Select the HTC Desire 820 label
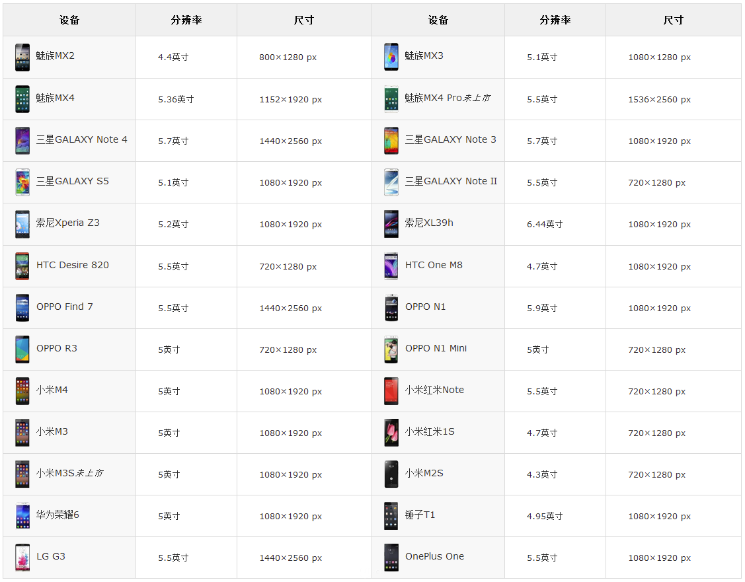Image resolution: width=745 pixels, height=582 pixels. (x=73, y=265)
